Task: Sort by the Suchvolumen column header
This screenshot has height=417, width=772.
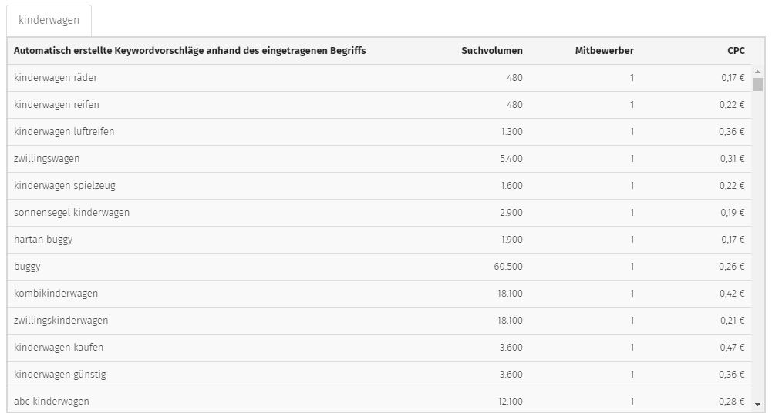Action: coord(492,51)
